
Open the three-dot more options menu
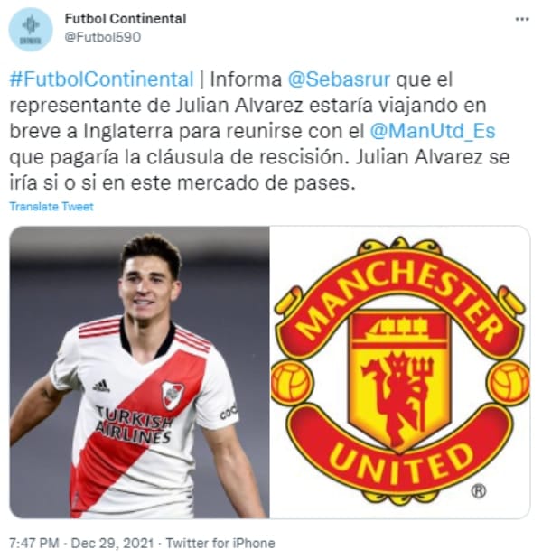coord(522,19)
